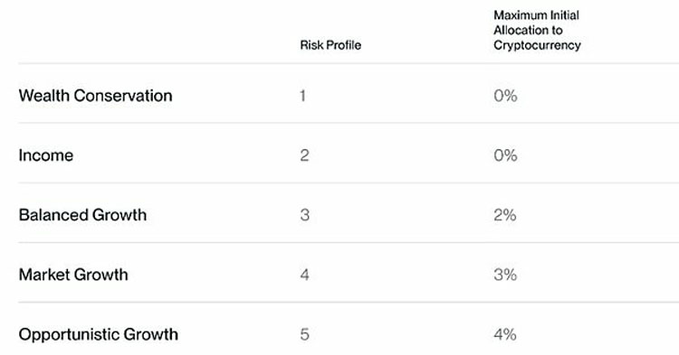Click the 4% allocation for Opportunistic Growth
Screen dimensions: 679x355
[505, 334]
